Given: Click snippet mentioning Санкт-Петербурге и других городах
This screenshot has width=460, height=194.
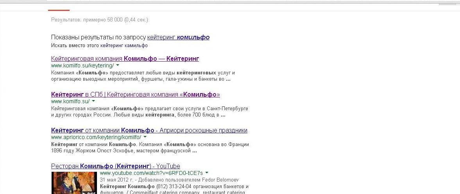Looking at the screenshot, I should 150,112.
